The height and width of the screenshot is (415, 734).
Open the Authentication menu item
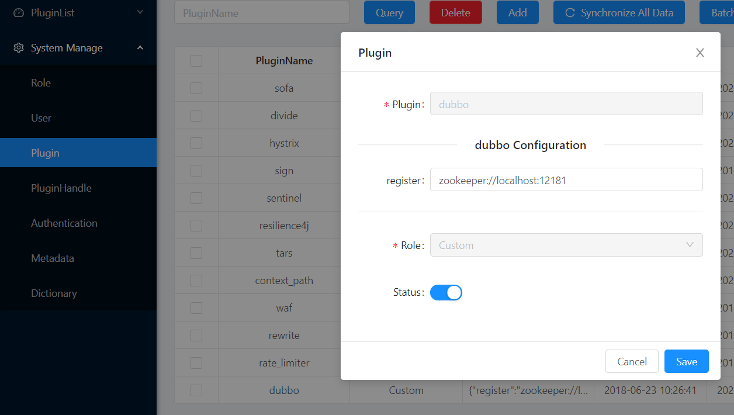[78, 223]
